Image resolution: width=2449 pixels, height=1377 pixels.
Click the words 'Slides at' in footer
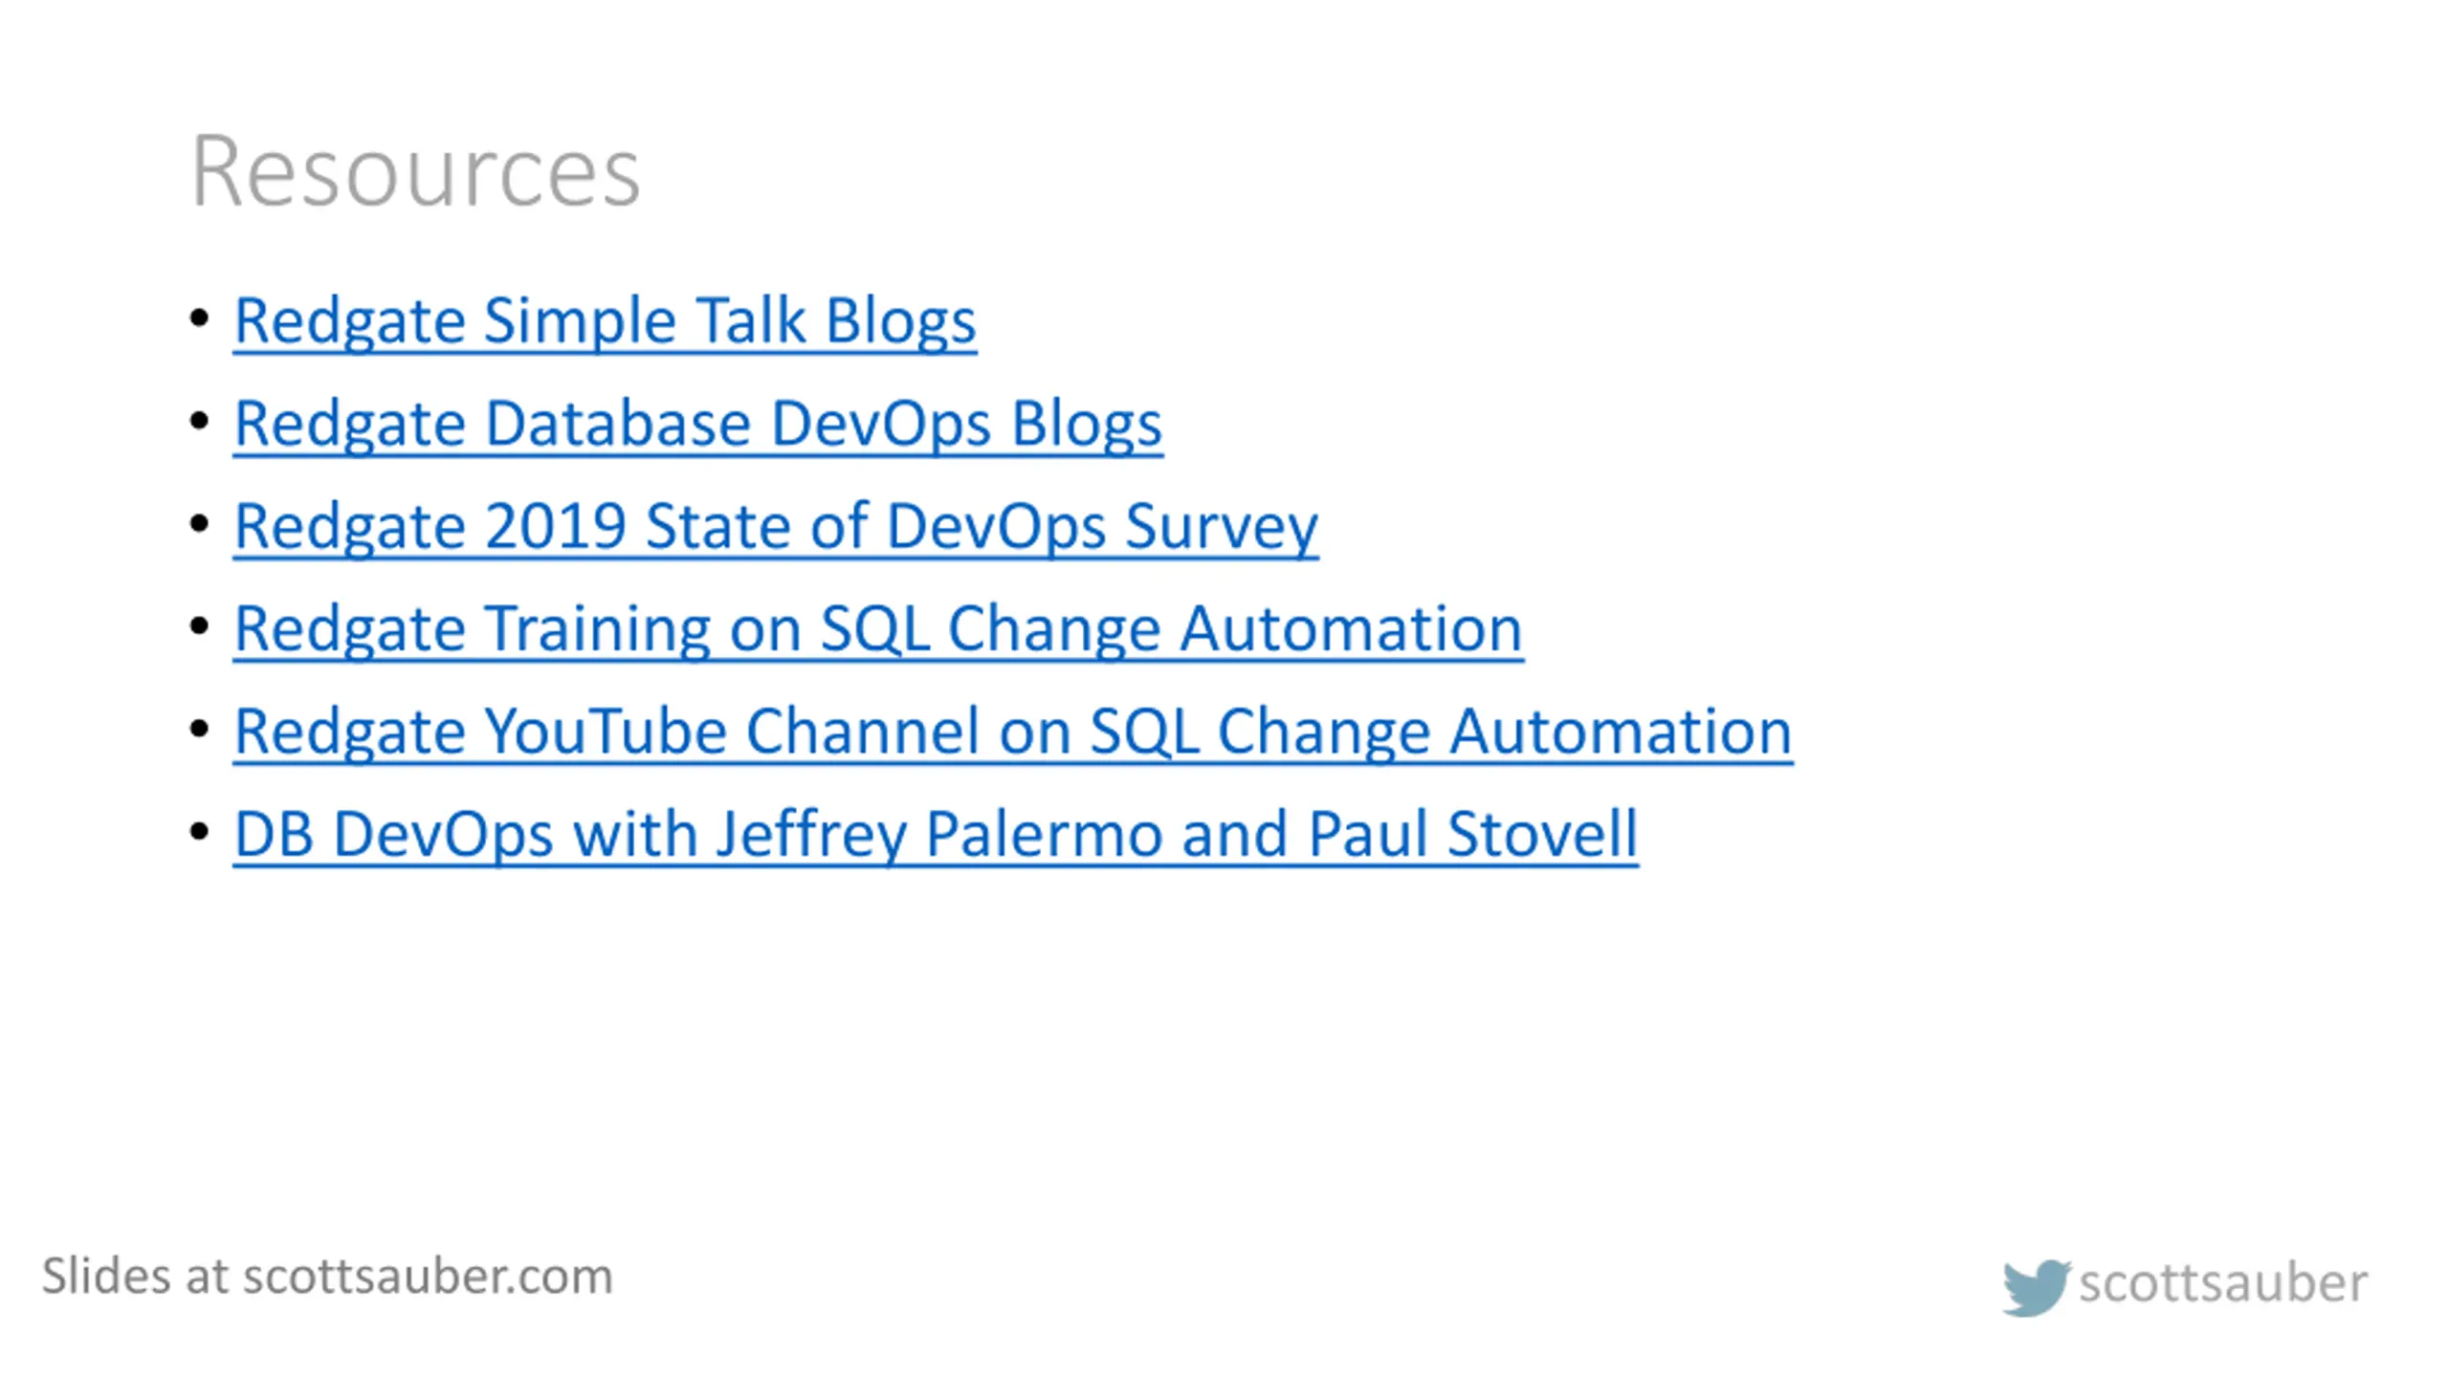[x=135, y=1277]
